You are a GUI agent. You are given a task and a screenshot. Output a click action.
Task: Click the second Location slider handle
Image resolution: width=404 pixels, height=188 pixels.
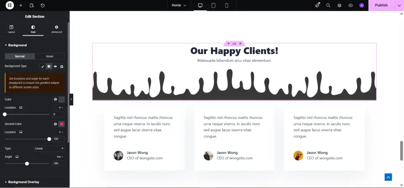point(49,139)
